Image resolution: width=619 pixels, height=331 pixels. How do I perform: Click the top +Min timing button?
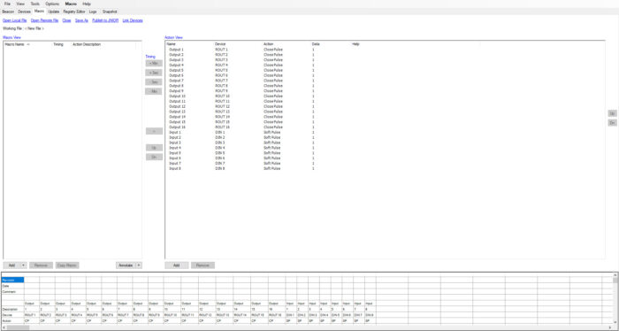(154, 63)
